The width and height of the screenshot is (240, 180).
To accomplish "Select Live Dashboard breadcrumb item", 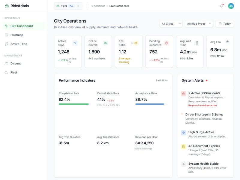I will click(119, 6).
